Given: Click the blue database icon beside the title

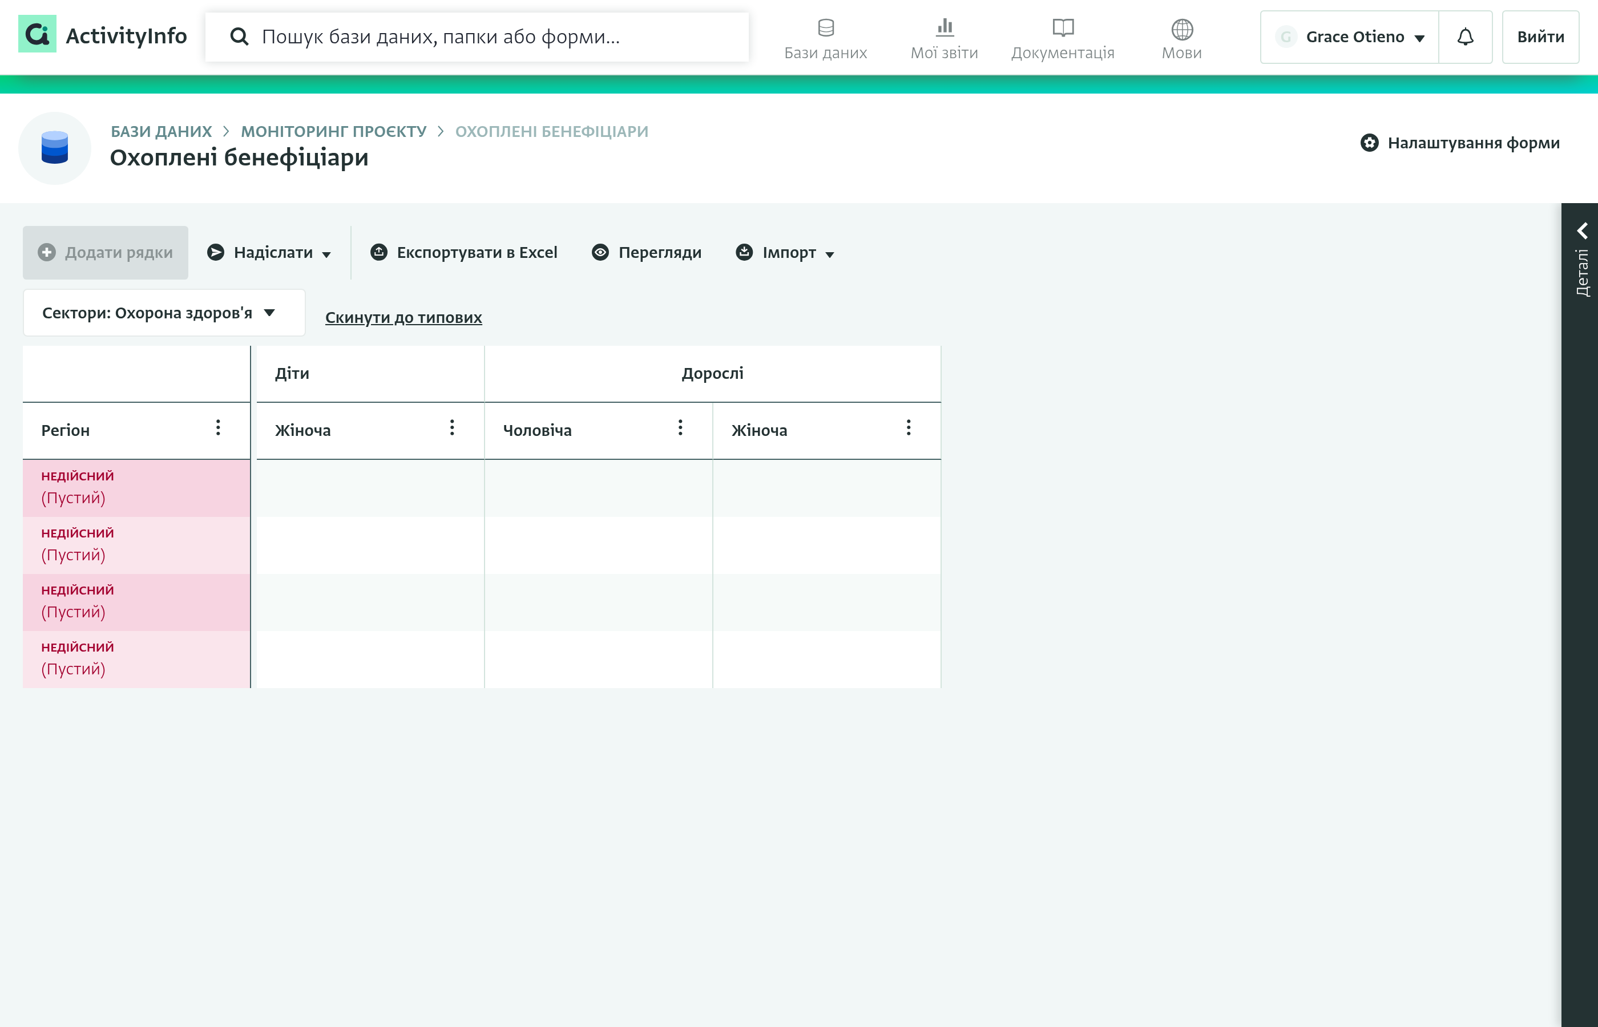Looking at the screenshot, I should (55, 147).
